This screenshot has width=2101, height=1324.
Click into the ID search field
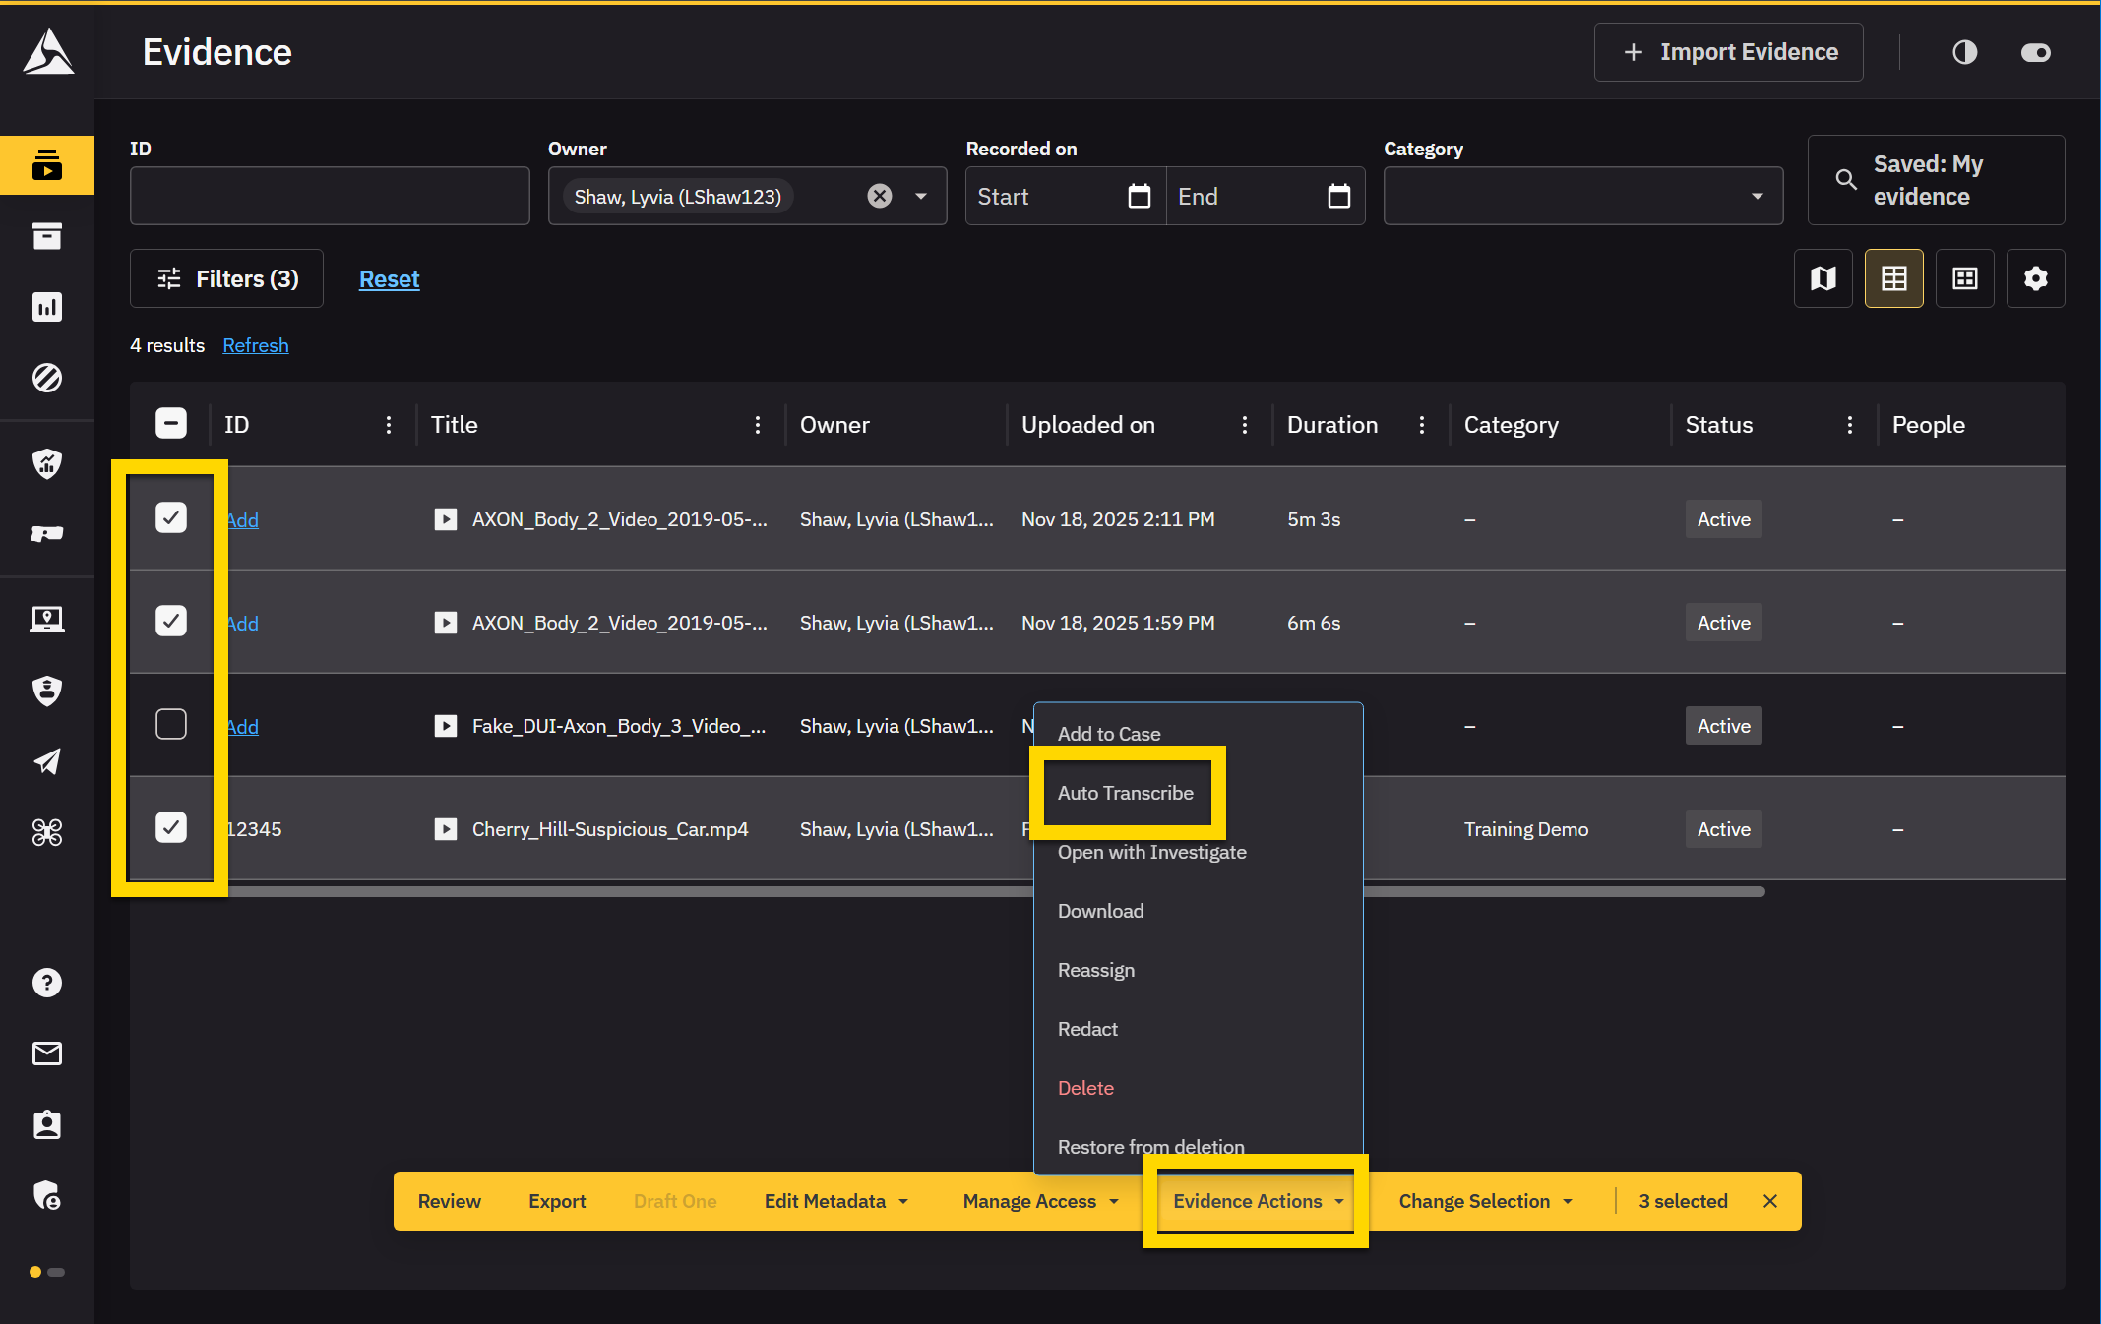click(330, 196)
